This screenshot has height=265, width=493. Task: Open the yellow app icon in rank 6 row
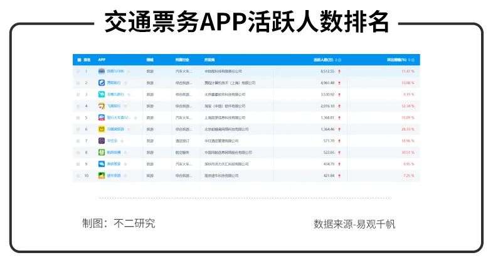pyautogui.click(x=102, y=129)
